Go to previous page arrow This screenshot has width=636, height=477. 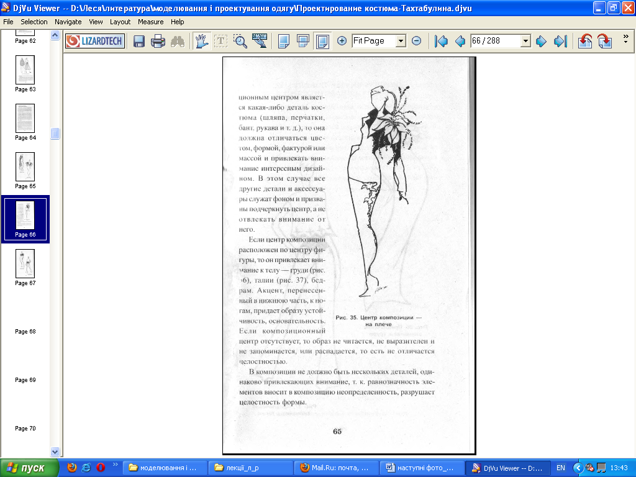[460, 41]
